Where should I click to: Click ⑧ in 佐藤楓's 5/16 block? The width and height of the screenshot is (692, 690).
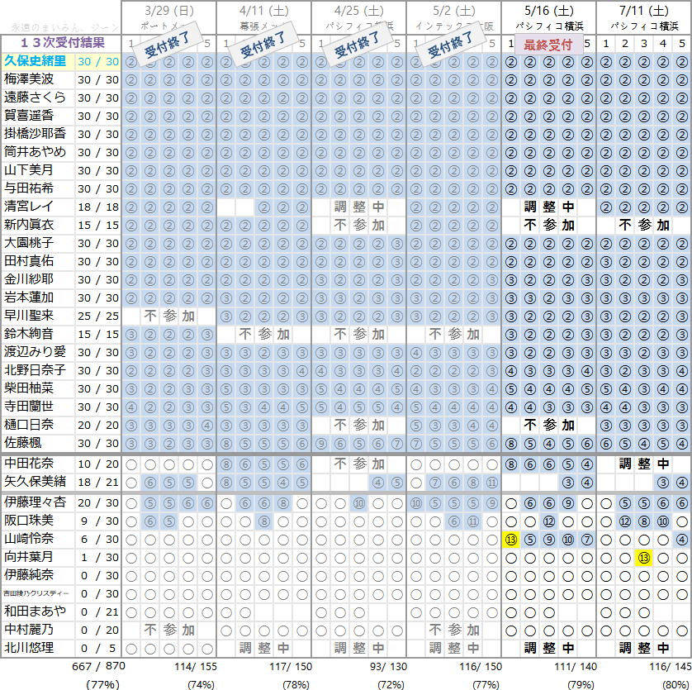511,443
